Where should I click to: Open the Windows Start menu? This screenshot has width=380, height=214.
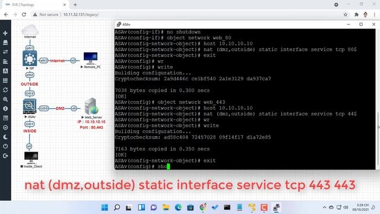click(104, 207)
